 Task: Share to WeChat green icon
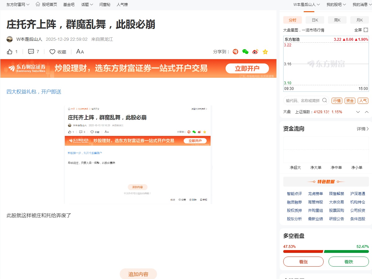click(x=245, y=52)
